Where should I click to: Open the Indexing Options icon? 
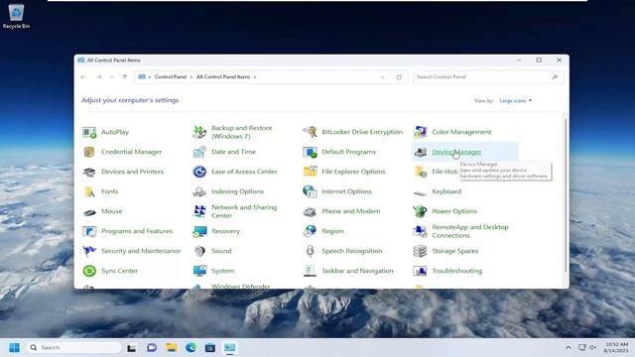[199, 191]
